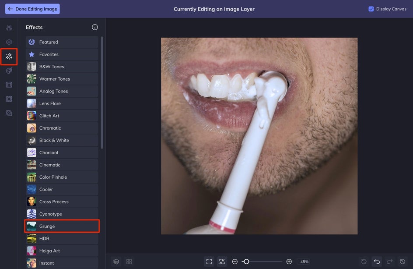This screenshot has height=269, width=413.
Task: Open the Instant effects category
Action: click(62, 263)
